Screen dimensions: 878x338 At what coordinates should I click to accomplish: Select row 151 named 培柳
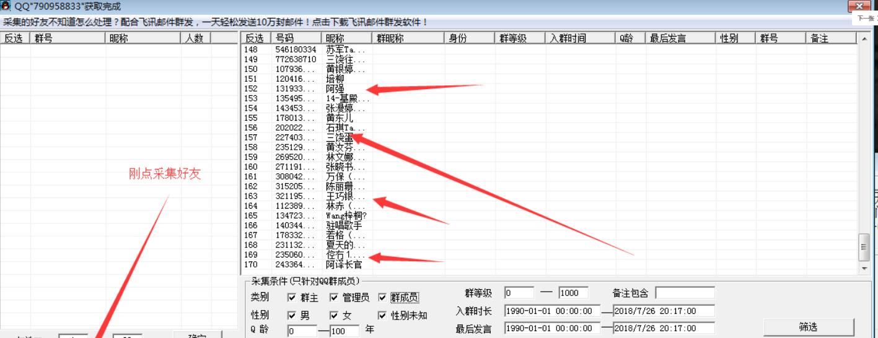pos(549,79)
